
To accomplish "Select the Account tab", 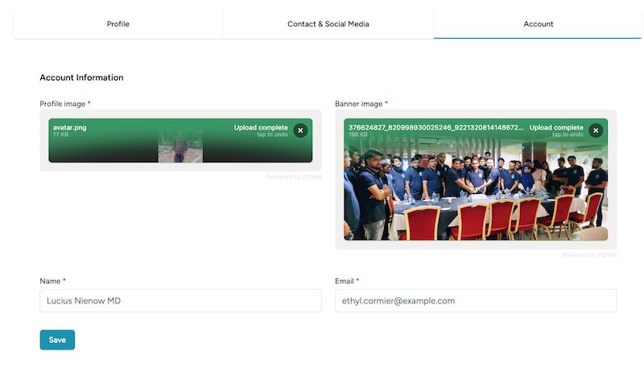I will pos(538,24).
